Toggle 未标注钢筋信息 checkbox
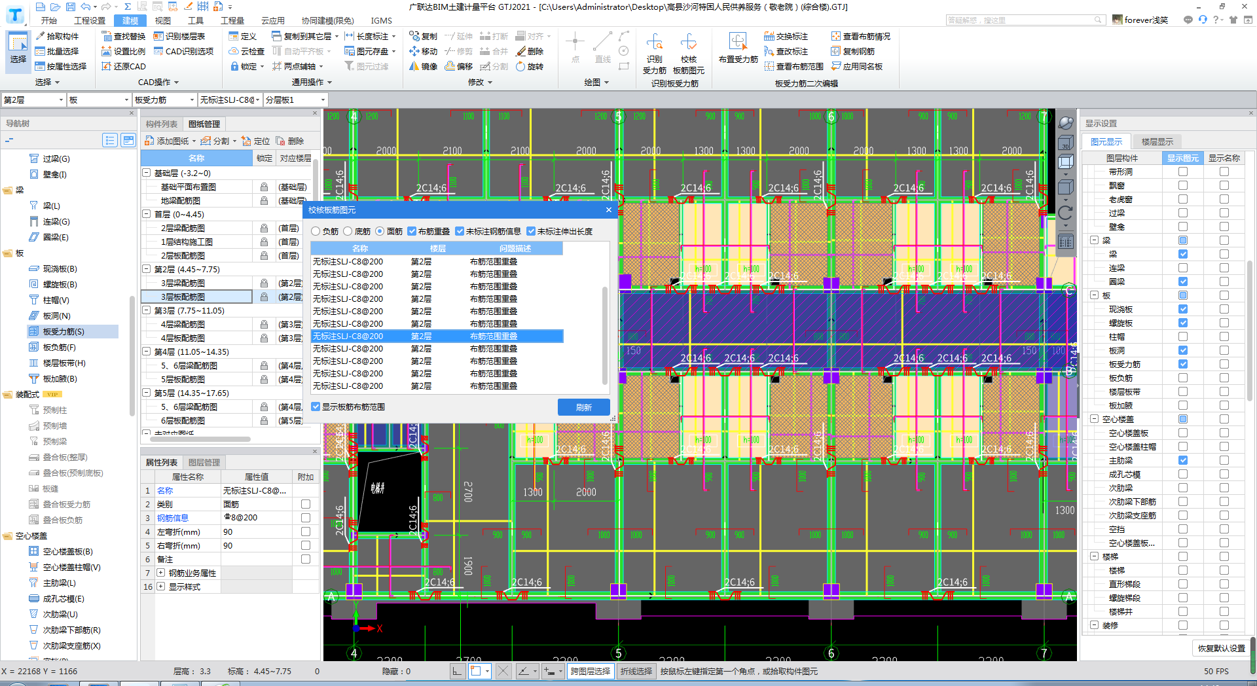 pos(460,231)
